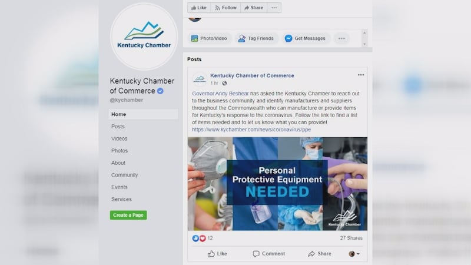Expand the profile selector dropdown on post

pyautogui.click(x=354, y=254)
